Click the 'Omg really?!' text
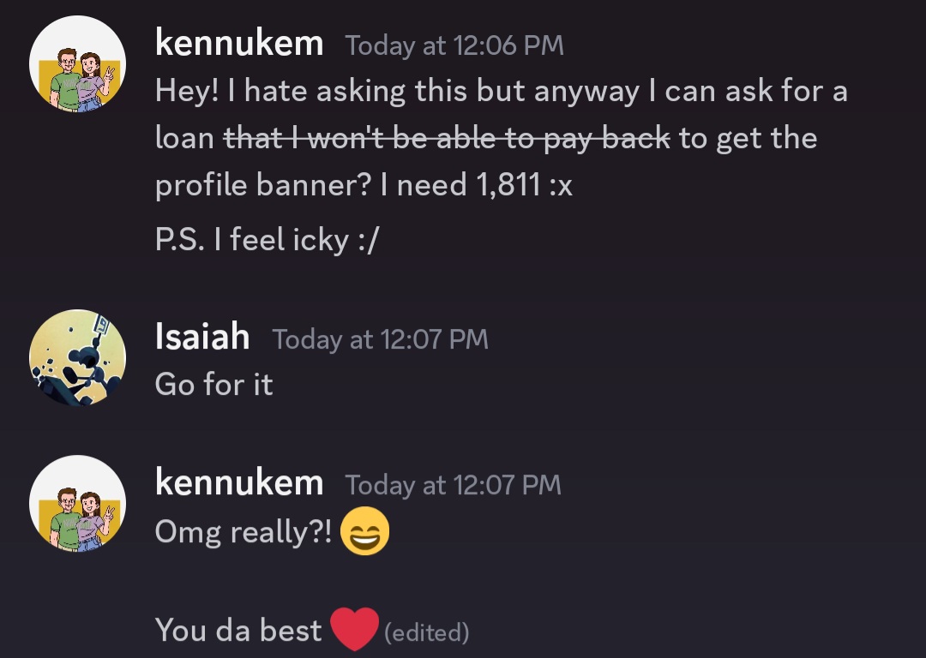This screenshot has width=926, height=658. click(x=244, y=532)
